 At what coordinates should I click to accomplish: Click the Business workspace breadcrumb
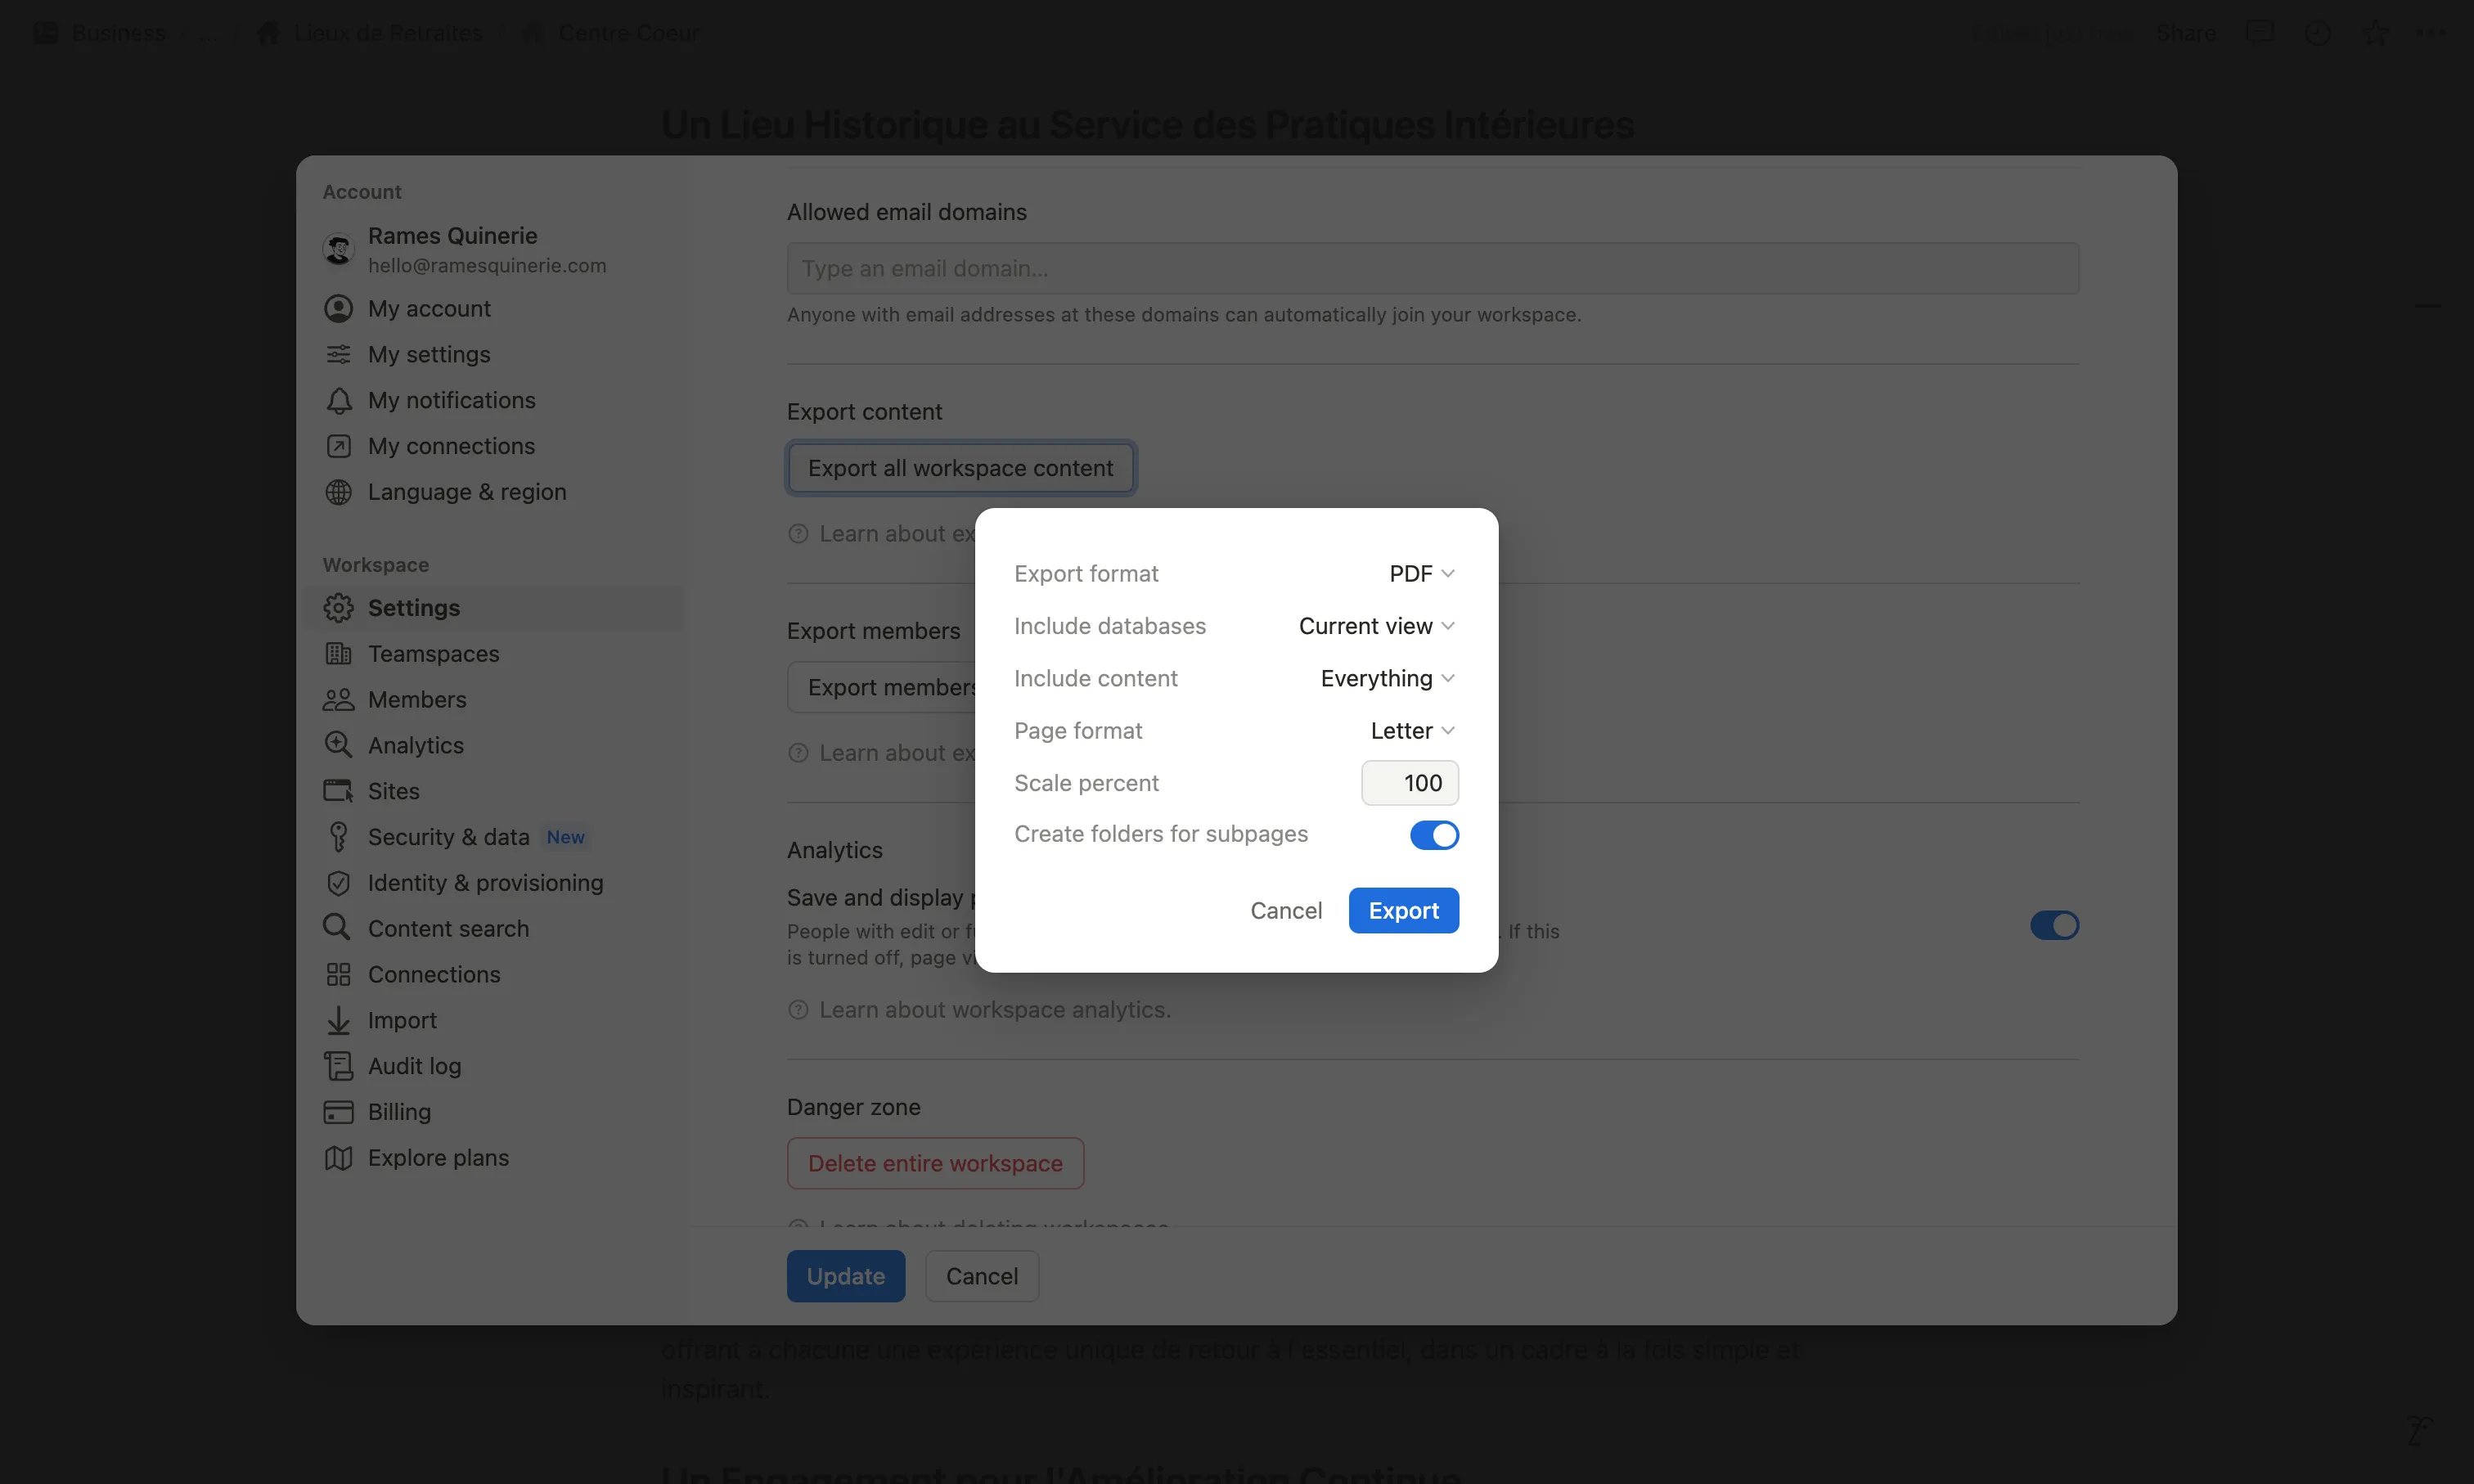pos(100,33)
